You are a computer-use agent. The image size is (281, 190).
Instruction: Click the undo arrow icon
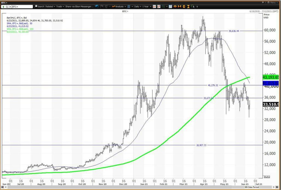[x=97, y=6]
